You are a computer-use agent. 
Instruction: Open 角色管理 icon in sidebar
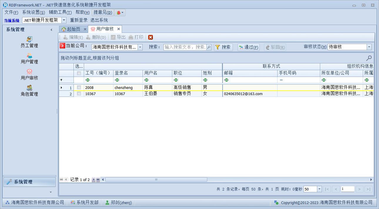point(29,88)
